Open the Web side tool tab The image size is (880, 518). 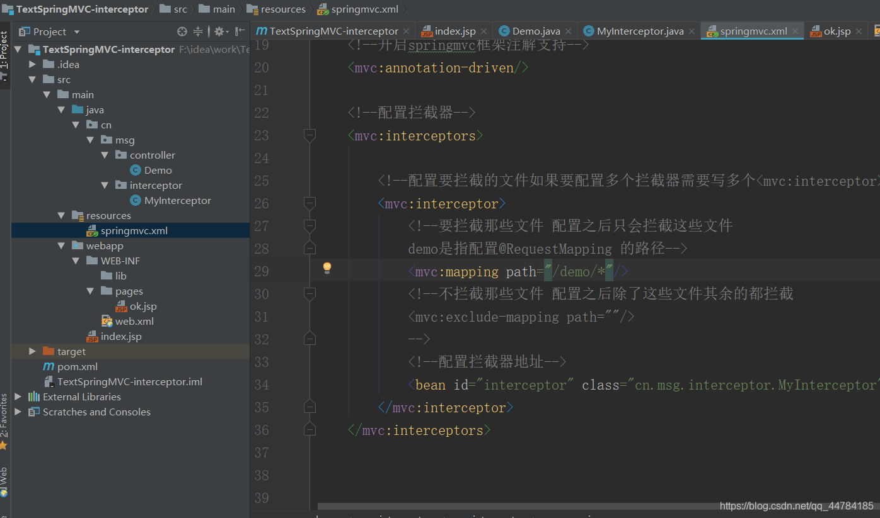click(4, 481)
